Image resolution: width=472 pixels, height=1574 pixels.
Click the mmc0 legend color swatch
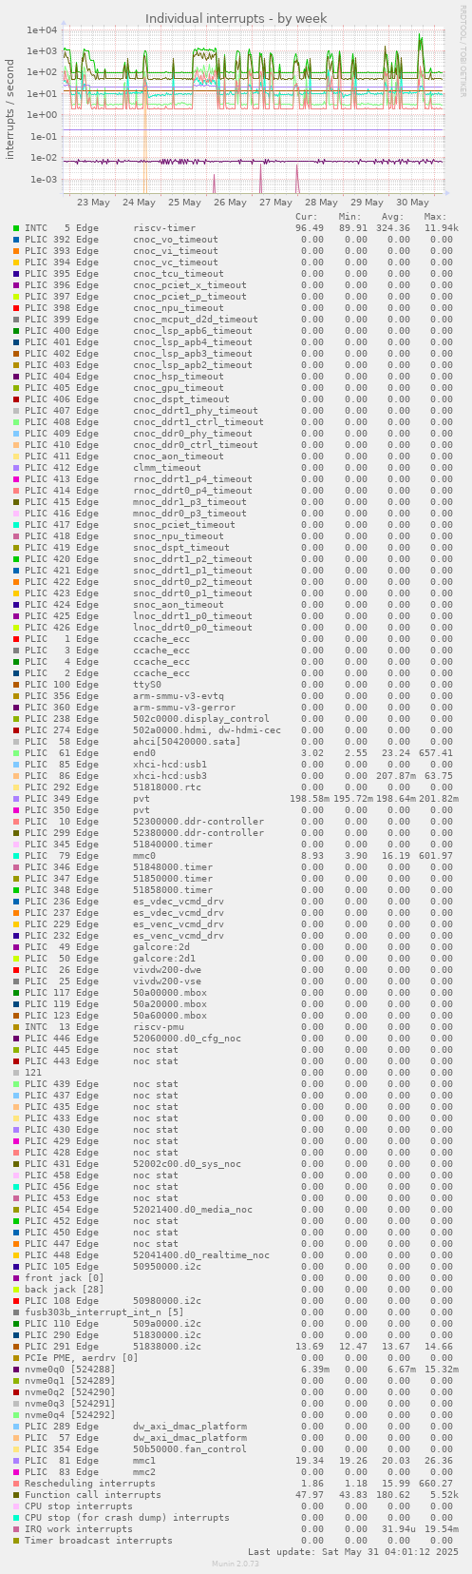point(16,856)
